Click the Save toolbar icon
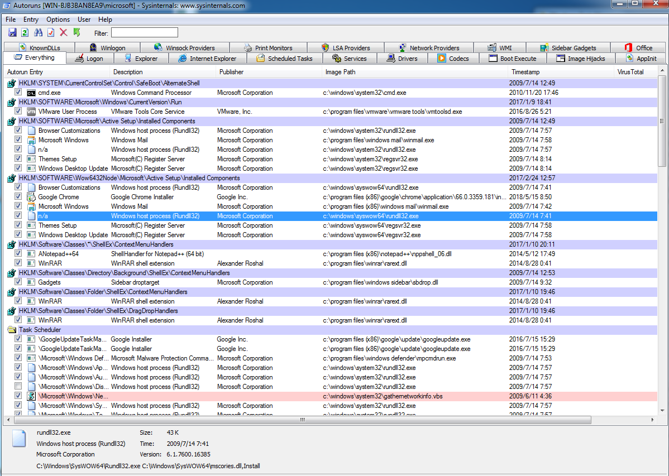This screenshot has height=476, width=669. pos(12,33)
